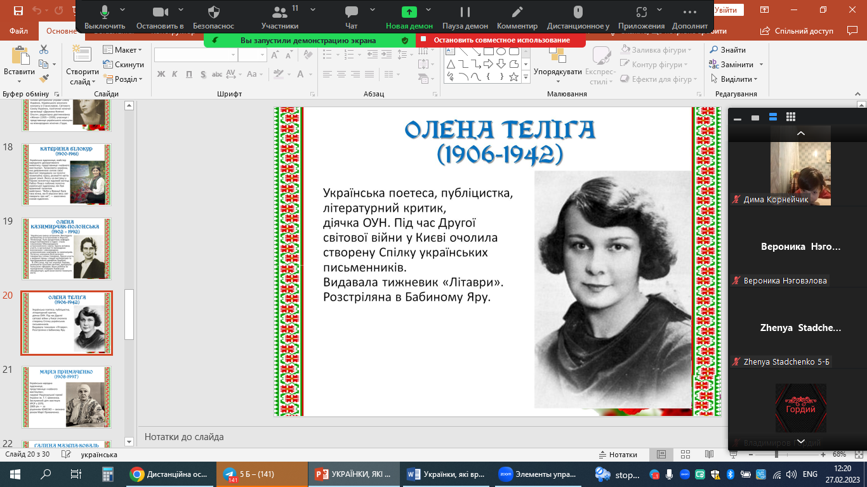Image resolution: width=867 pixels, height=487 pixels.
Task: Open Комментировать annotation pencil
Action: 517,18
